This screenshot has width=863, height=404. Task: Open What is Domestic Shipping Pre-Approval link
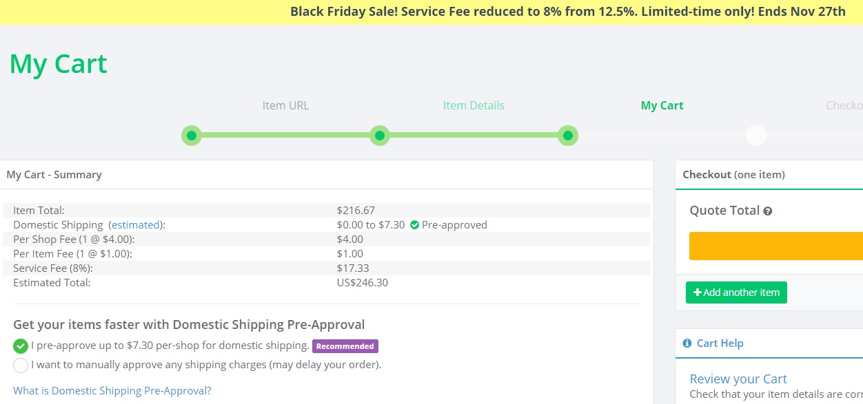(112, 390)
